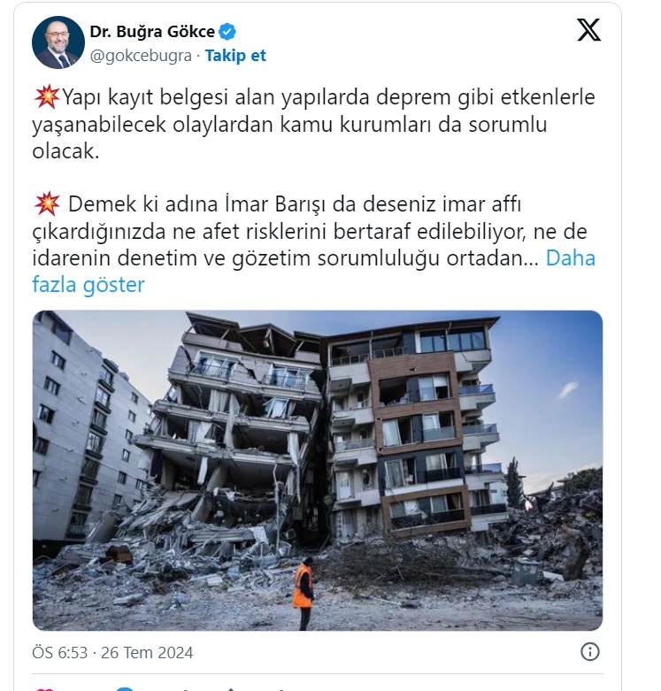Open the @gokcebugra handle link

(x=141, y=56)
